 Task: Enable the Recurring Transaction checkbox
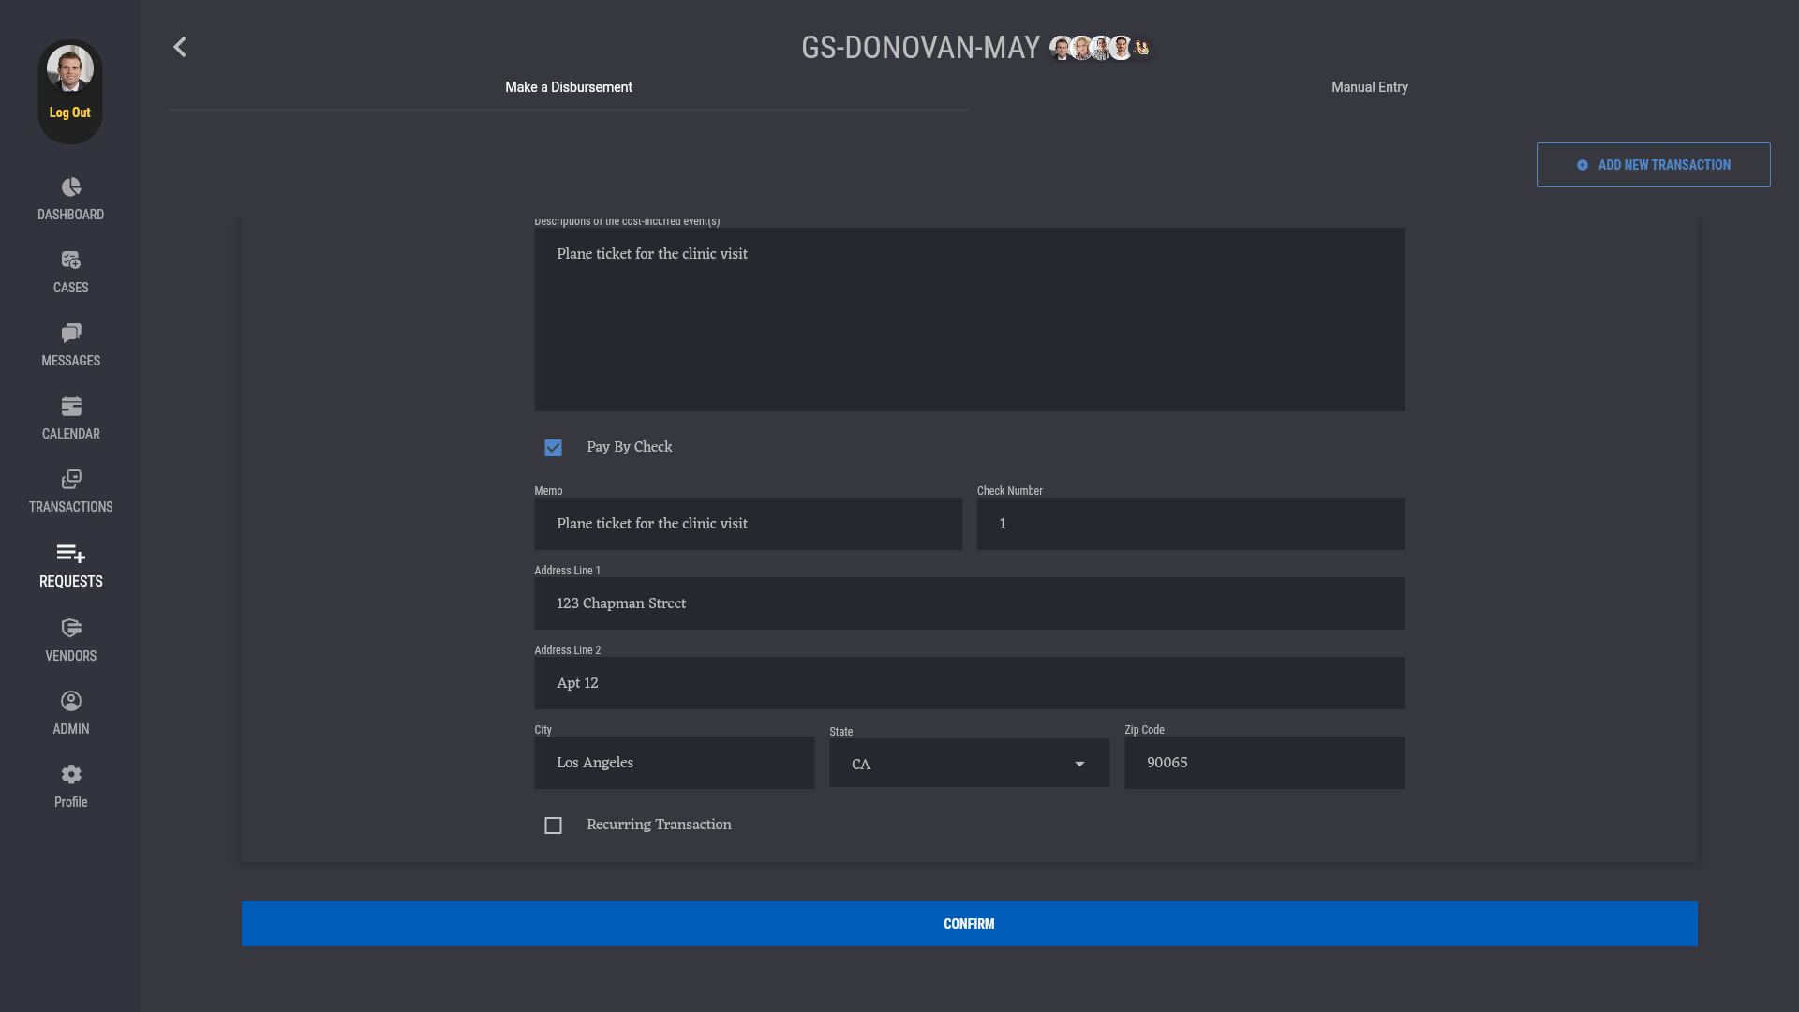(x=553, y=826)
